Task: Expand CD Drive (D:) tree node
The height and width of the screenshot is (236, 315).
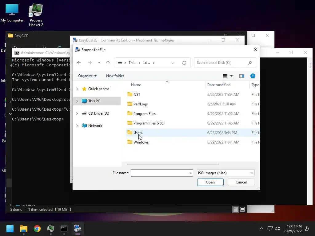Action: 77,113
